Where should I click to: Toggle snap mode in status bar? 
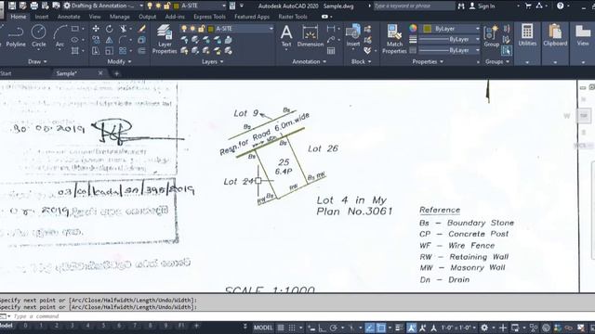[x=291, y=328]
